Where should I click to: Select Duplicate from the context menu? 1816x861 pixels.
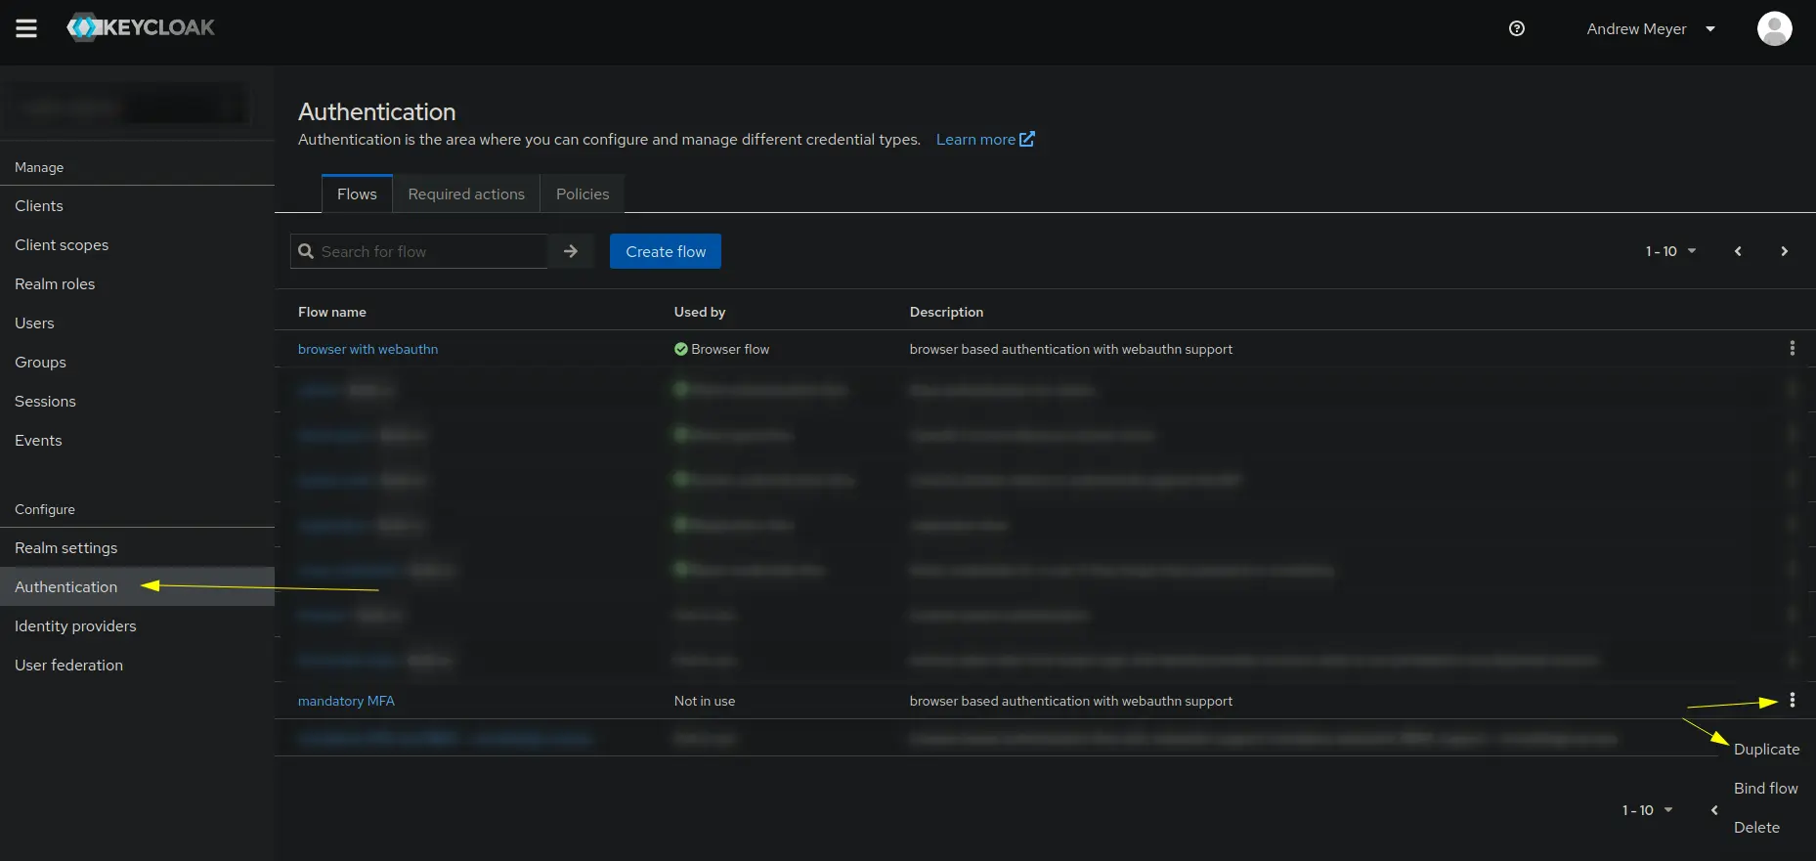(1766, 749)
